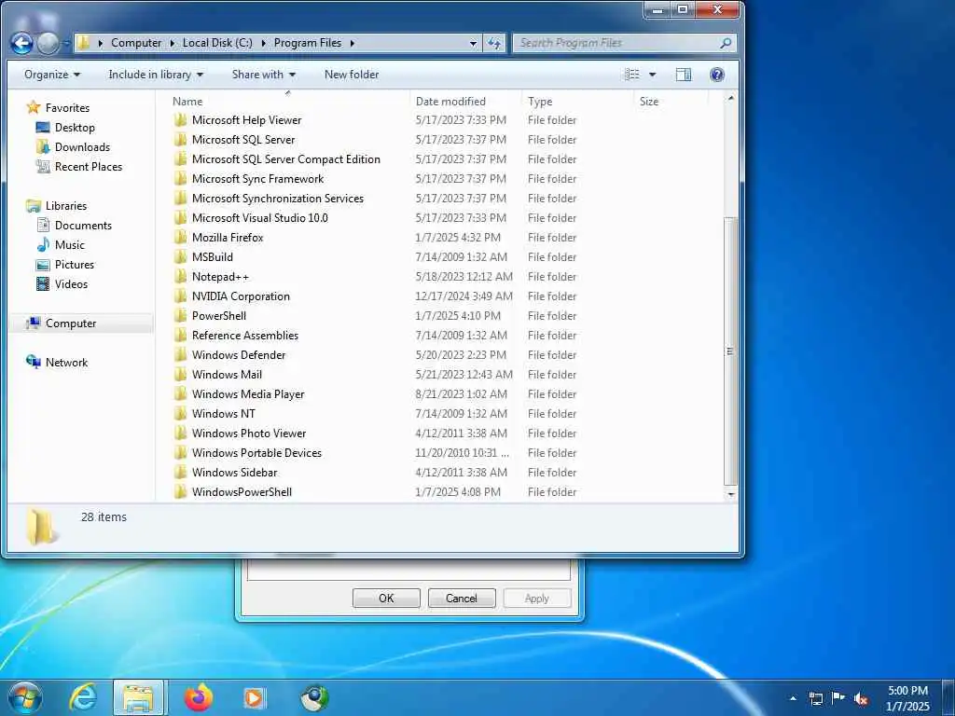This screenshot has width=955, height=716.
Task: Open Recent Places in navigation pane
Action: 89,166
